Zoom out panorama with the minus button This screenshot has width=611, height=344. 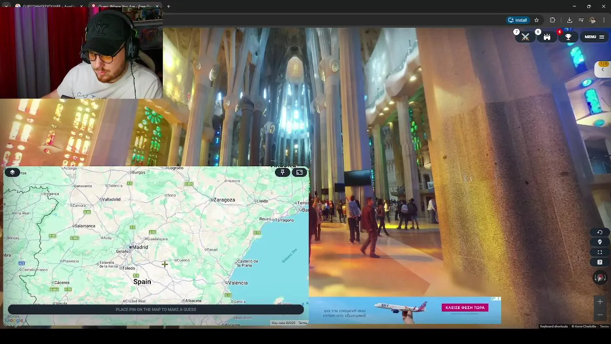click(600, 315)
